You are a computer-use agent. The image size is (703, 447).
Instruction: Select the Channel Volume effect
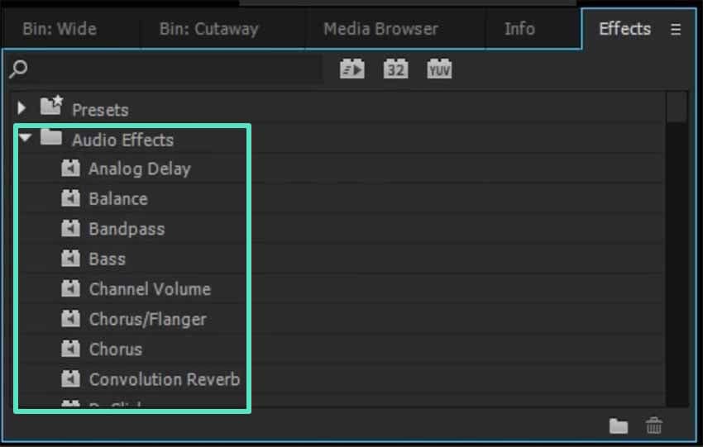[x=150, y=289]
